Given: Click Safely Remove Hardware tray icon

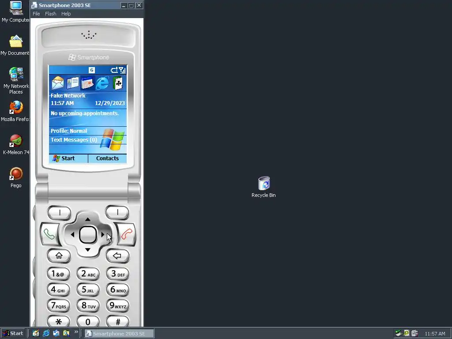Looking at the screenshot, I should pyautogui.click(x=399, y=333).
